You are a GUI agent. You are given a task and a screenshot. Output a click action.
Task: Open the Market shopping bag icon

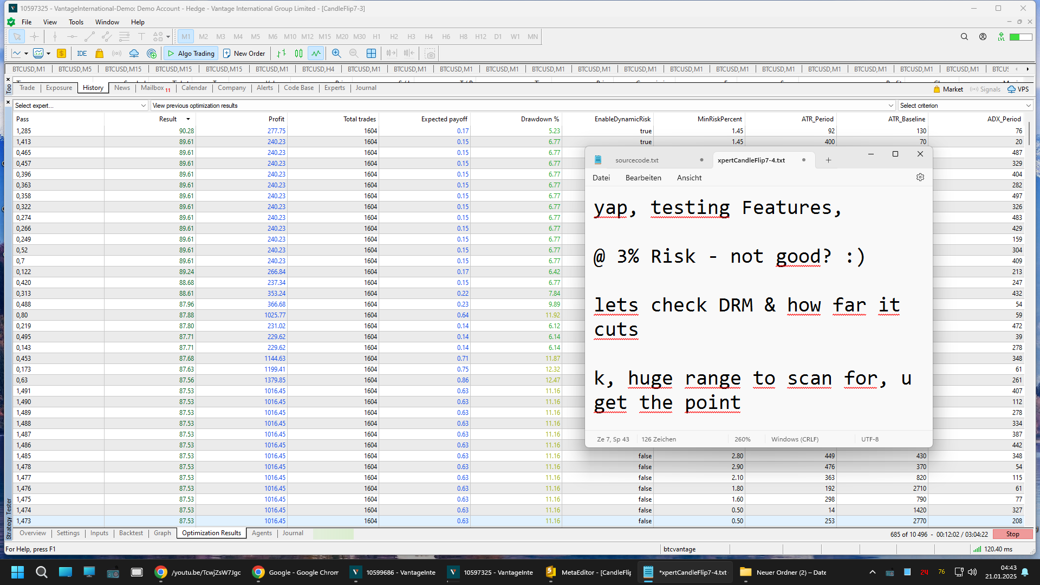[99, 53]
